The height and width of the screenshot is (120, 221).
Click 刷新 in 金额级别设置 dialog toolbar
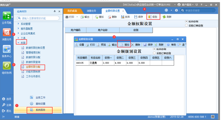point(159,45)
